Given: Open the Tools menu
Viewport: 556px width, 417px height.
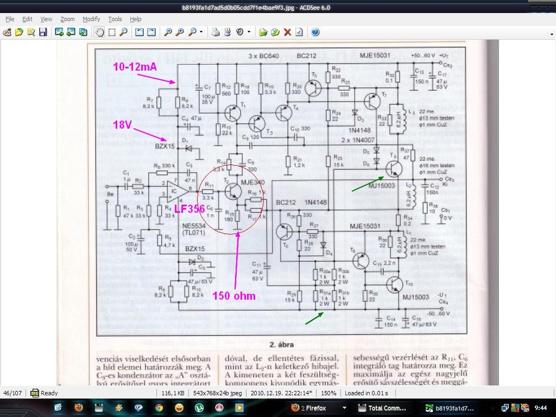Looking at the screenshot, I should (115, 19).
